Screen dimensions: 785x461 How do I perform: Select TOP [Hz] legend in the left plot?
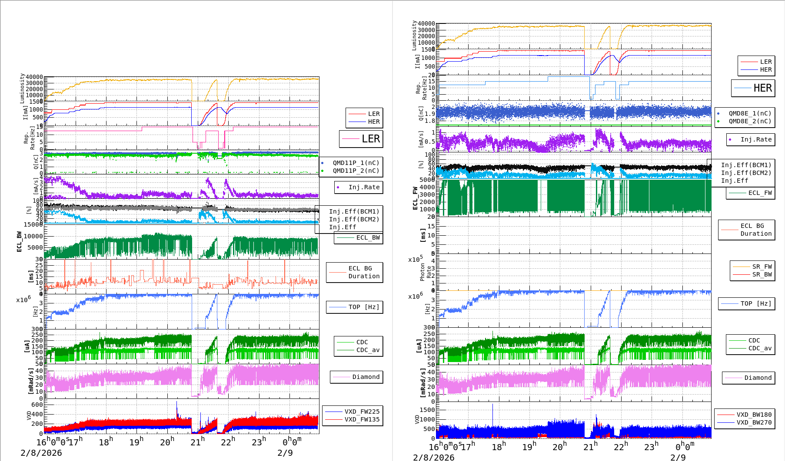[355, 307]
